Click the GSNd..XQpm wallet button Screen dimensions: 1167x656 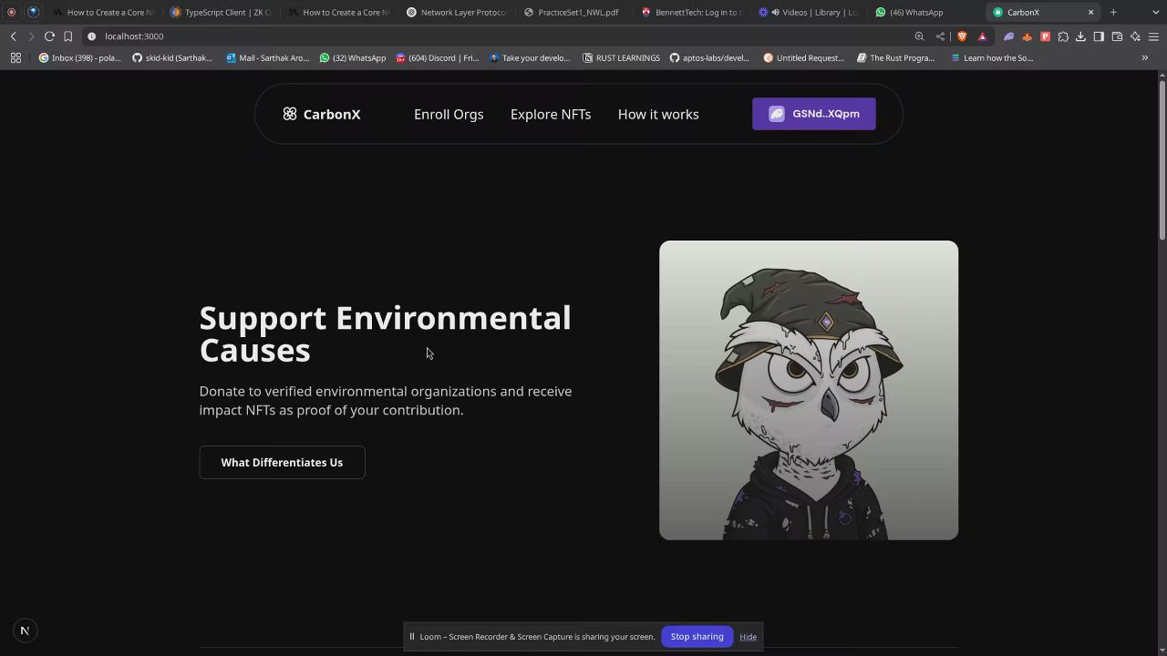coord(813,114)
